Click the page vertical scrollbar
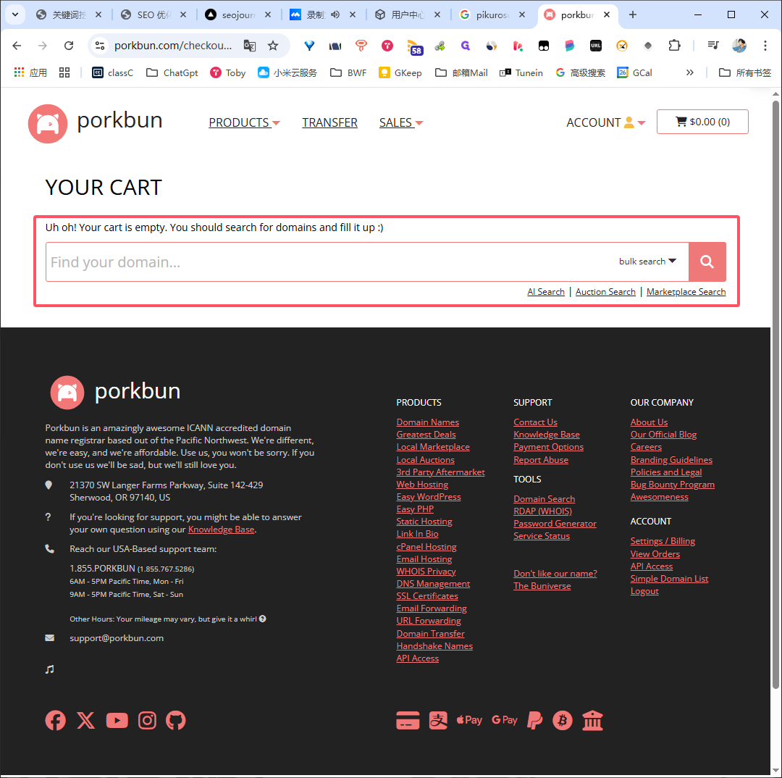Screen dimensions: 782x778 (775, 394)
